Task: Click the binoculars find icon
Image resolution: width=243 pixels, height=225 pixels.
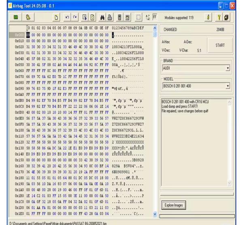Action: [102, 18]
